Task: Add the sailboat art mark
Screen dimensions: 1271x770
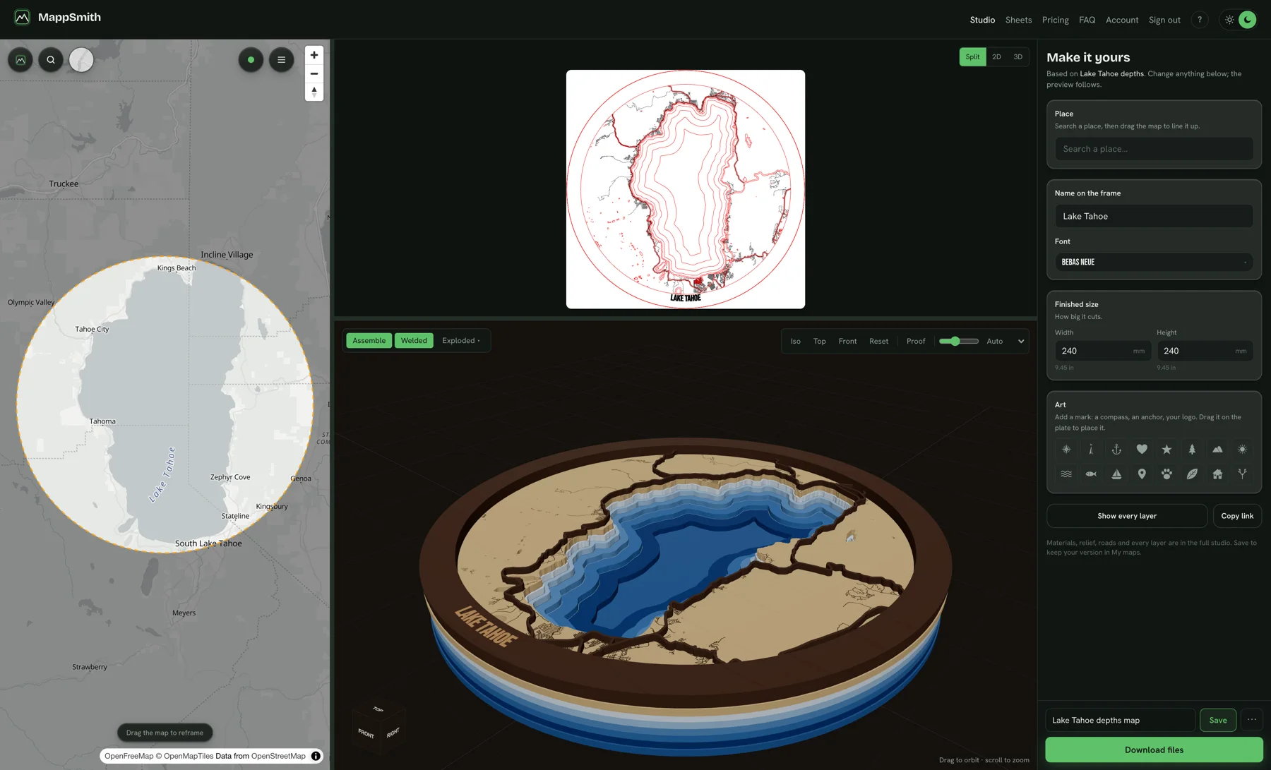Action: (1116, 474)
